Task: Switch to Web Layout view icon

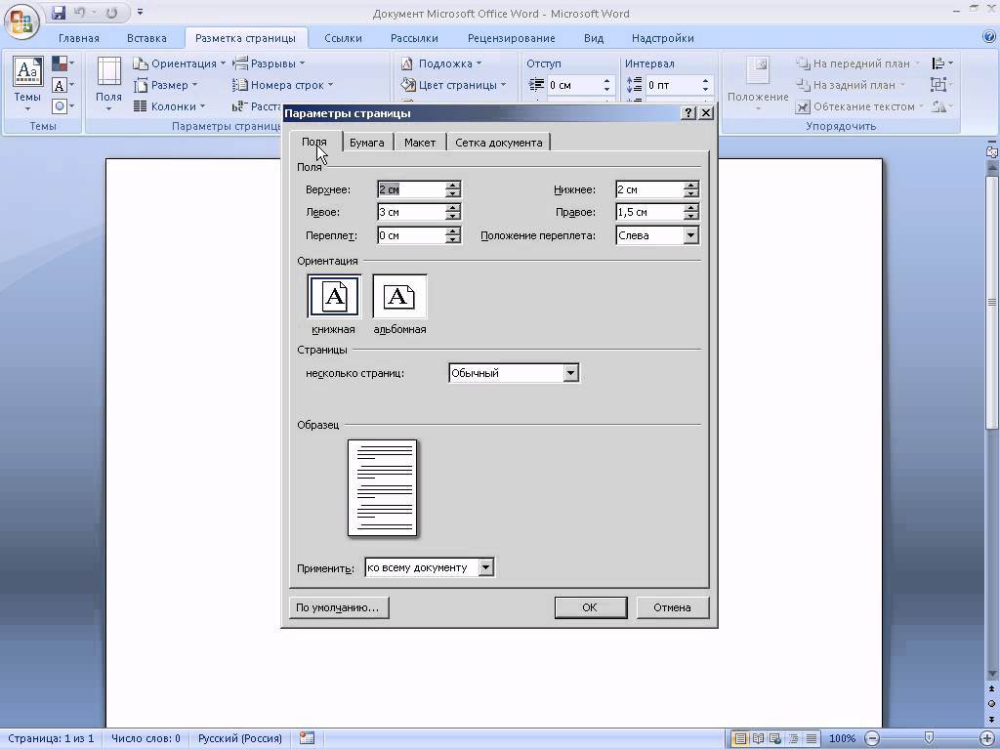Action: [774, 738]
